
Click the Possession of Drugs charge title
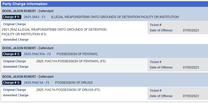click(x=74, y=83)
